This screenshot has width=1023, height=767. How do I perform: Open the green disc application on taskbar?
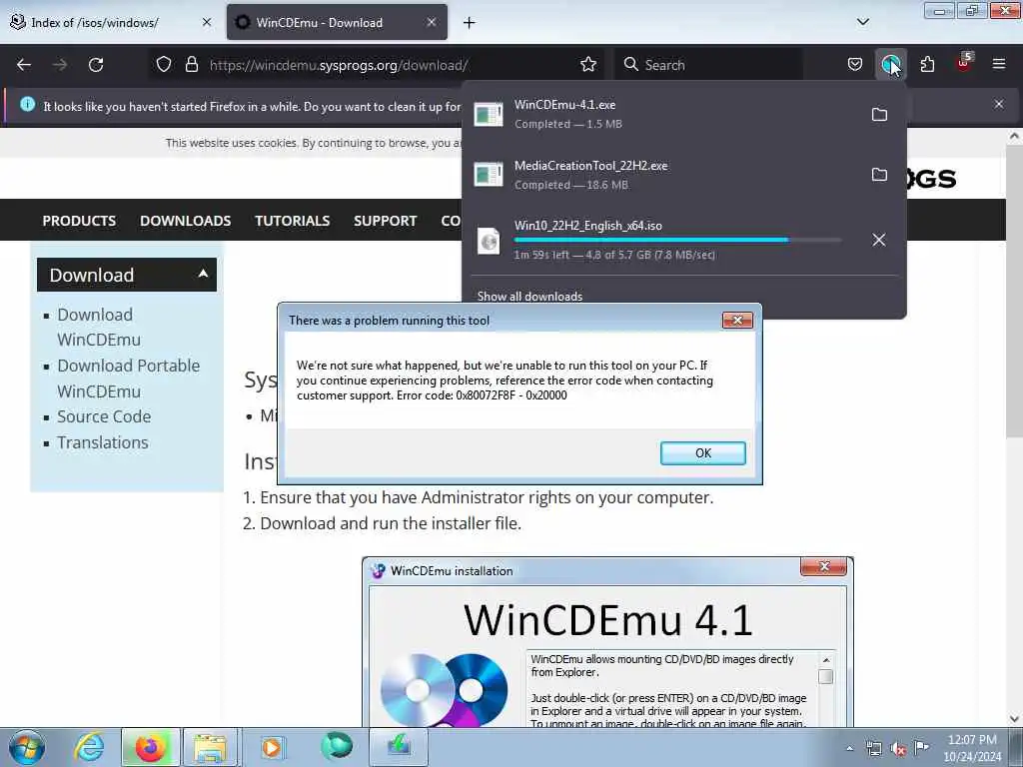coord(337,746)
